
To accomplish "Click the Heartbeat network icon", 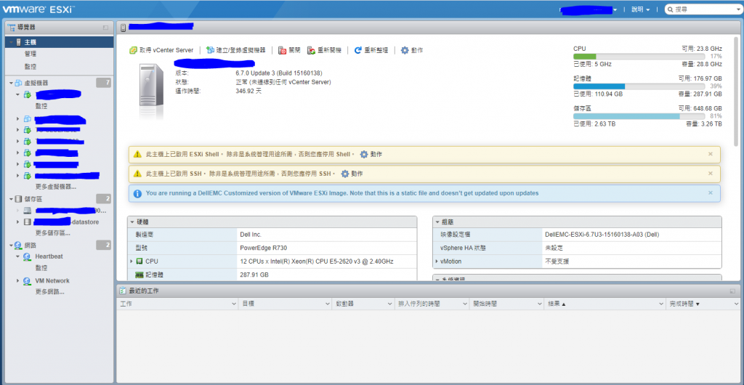I will coord(27,256).
